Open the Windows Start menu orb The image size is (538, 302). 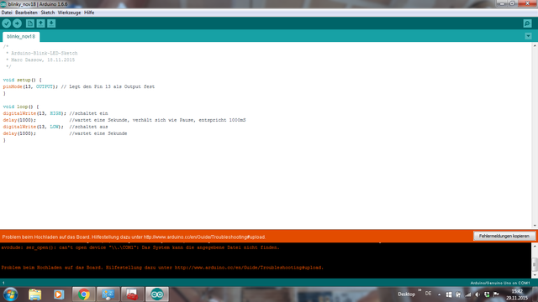pos(11,294)
